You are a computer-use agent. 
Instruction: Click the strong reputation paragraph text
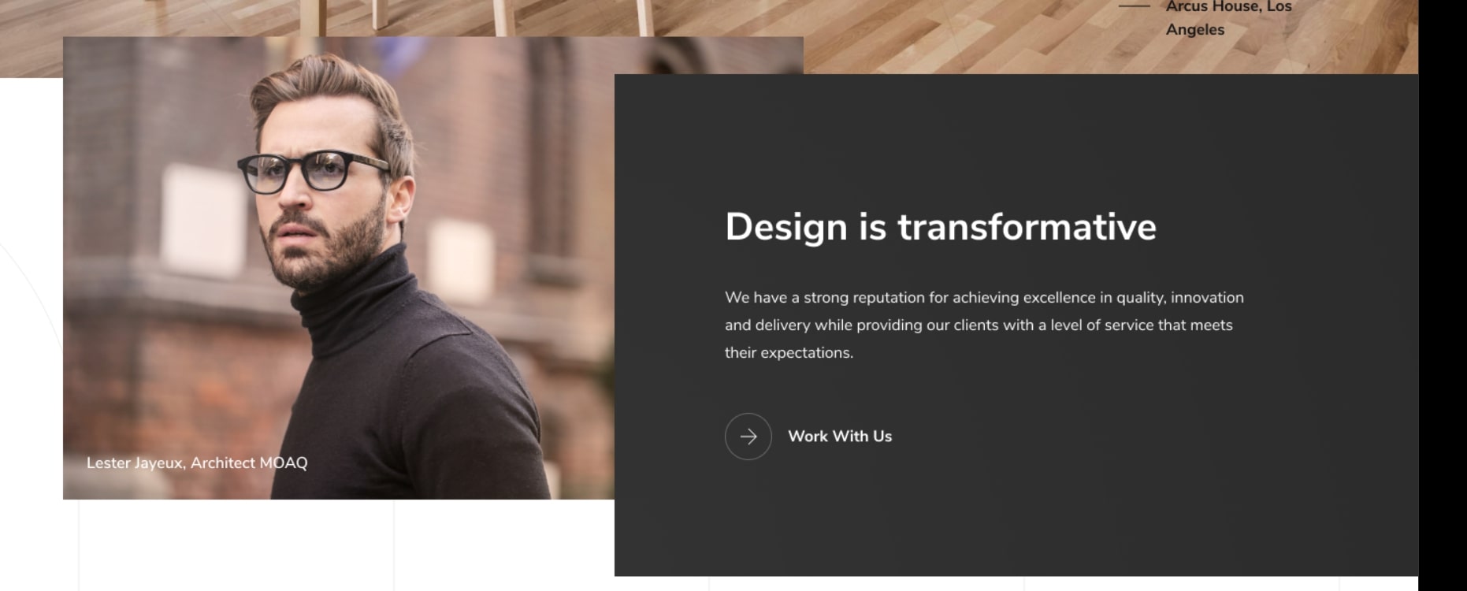[x=984, y=325]
